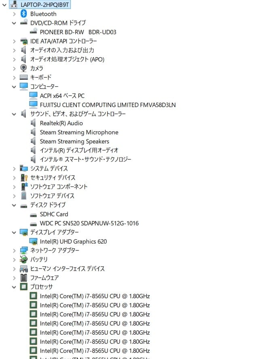Click the Intel UHD Graphics 620 icon
Viewport: 277px width, 359px height.
tap(34, 241)
